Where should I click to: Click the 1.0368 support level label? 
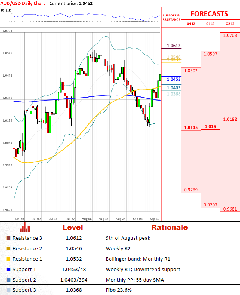[174, 94]
